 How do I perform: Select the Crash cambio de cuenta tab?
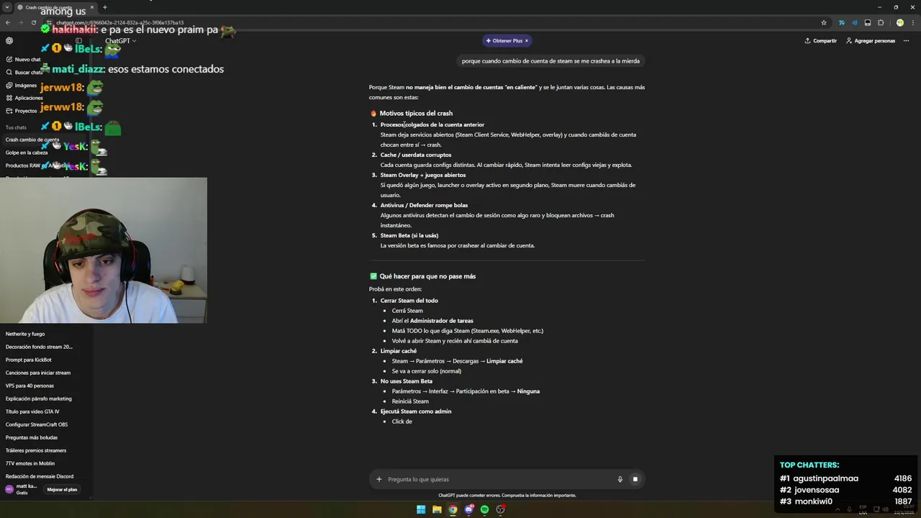click(x=56, y=7)
